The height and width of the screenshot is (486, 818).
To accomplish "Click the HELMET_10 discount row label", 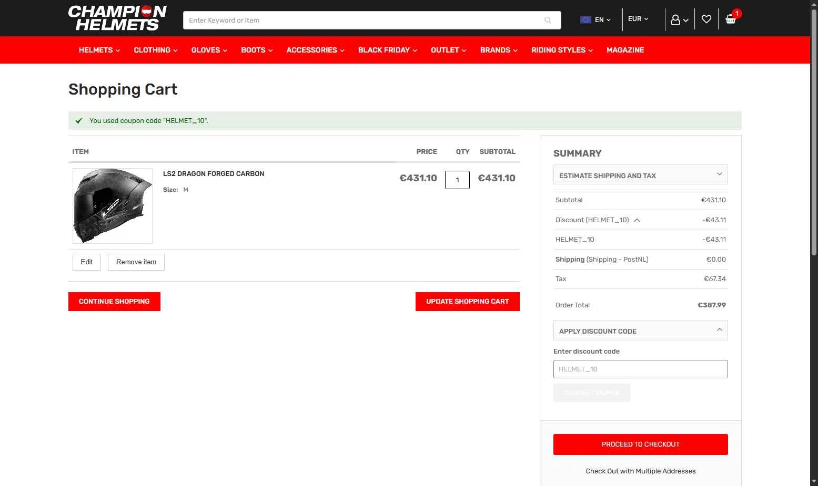I will 575,240.
